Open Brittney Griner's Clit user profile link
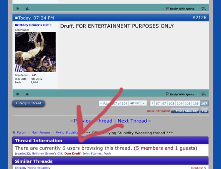Viewport: 221px width, 169px height. pos(32,25)
